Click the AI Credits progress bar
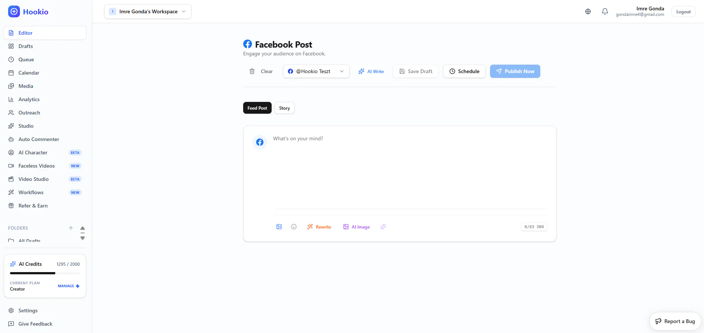 45,273
